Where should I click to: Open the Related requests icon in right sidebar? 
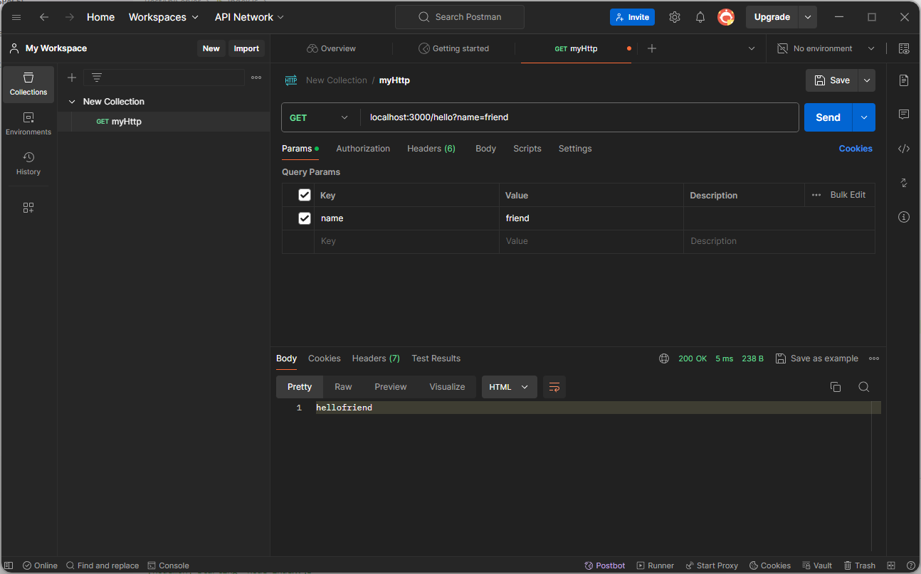tap(904, 183)
